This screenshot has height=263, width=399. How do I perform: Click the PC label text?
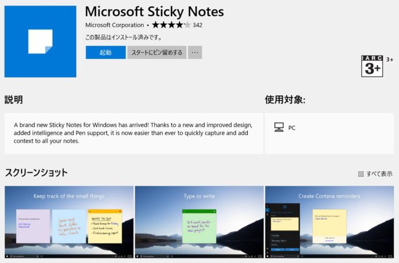coord(292,128)
